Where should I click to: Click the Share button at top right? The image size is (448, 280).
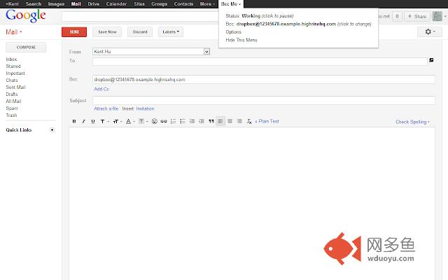click(417, 16)
